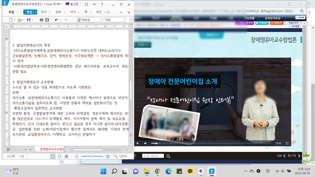Play the lecture video

point(138,143)
